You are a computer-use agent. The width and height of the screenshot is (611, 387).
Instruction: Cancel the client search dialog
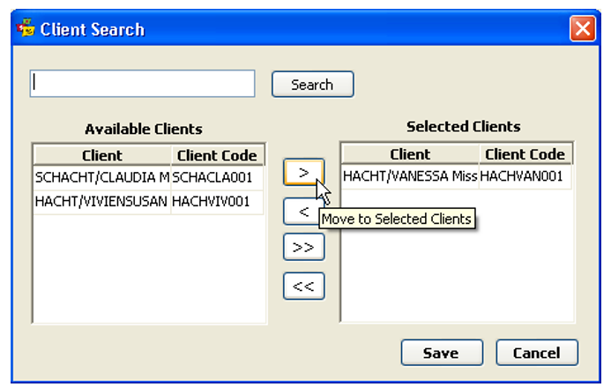click(537, 353)
